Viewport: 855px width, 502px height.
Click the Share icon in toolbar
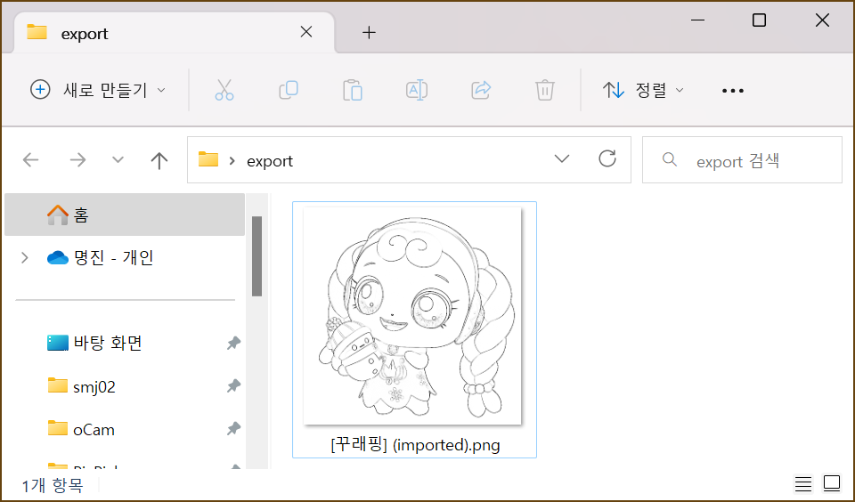tap(481, 90)
